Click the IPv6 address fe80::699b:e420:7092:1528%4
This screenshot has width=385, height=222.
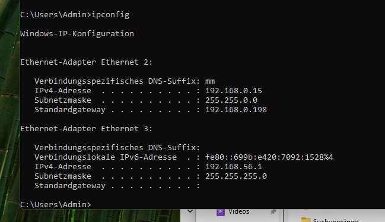pos(269,157)
